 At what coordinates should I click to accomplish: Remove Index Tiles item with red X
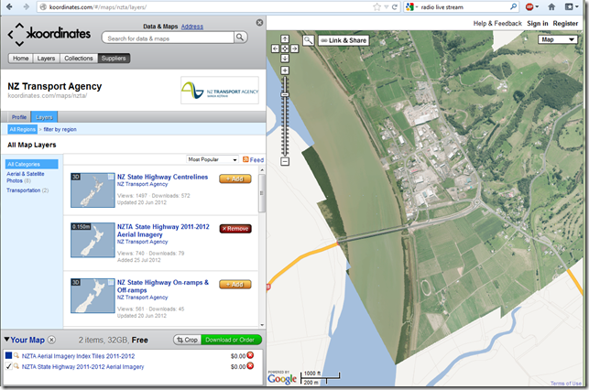click(250, 355)
